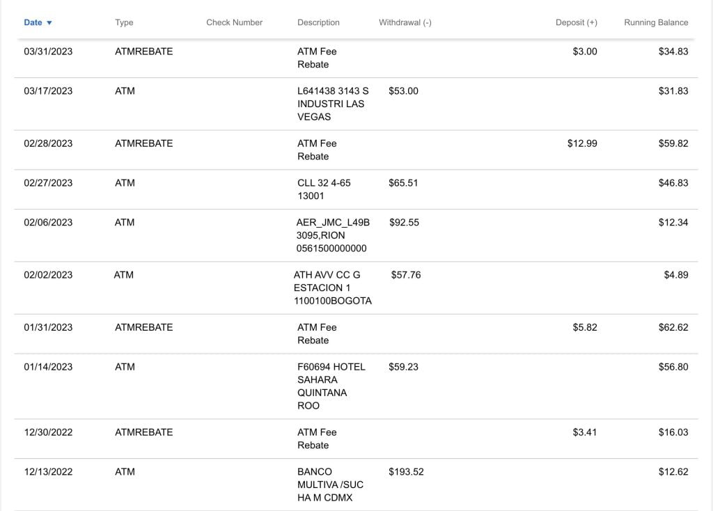Select the ATH AVV CC G ESTACION transaction
This screenshot has width=713, height=511.
pos(356,288)
